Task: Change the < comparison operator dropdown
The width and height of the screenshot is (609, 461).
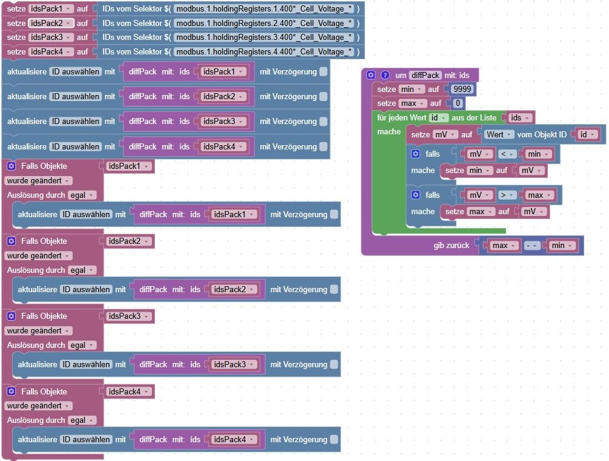Action: 507,154
